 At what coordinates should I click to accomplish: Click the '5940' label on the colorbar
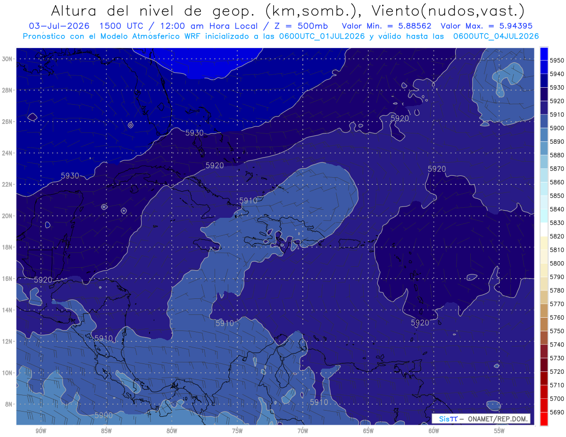click(557, 74)
